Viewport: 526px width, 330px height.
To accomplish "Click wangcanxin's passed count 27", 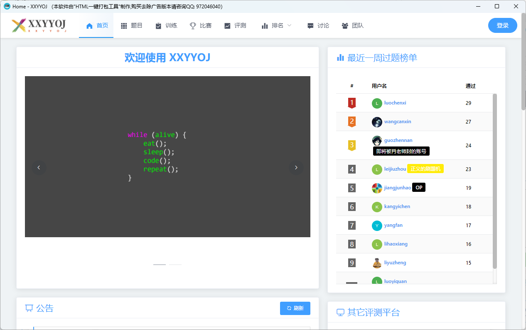I will [x=469, y=122].
